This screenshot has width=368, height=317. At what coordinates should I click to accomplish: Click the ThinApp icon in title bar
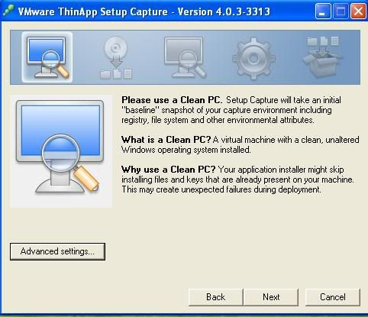[8, 11]
